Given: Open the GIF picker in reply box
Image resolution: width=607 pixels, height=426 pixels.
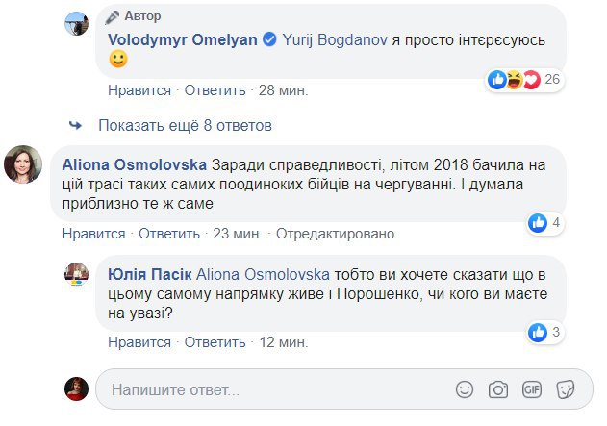Looking at the screenshot, I should click(532, 389).
